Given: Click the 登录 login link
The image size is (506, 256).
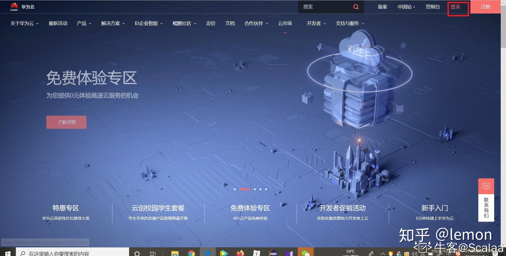Looking at the screenshot, I should 455,7.
